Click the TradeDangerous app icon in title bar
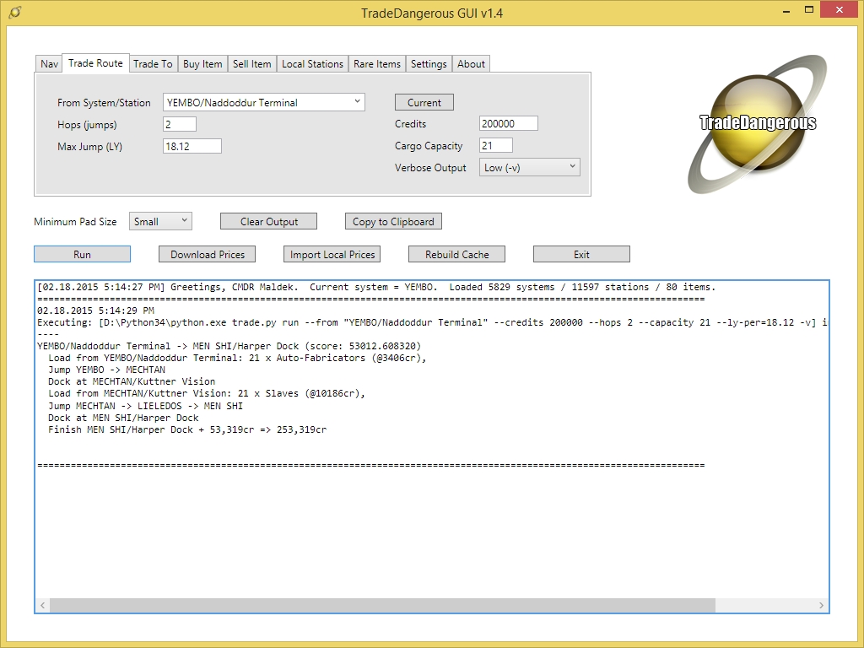 (x=15, y=12)
